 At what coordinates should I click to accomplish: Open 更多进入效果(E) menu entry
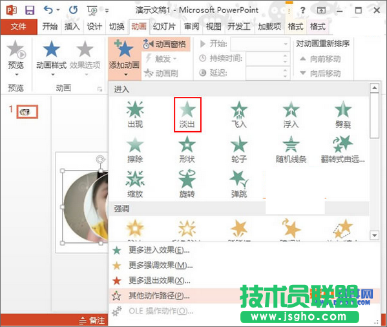159,250
